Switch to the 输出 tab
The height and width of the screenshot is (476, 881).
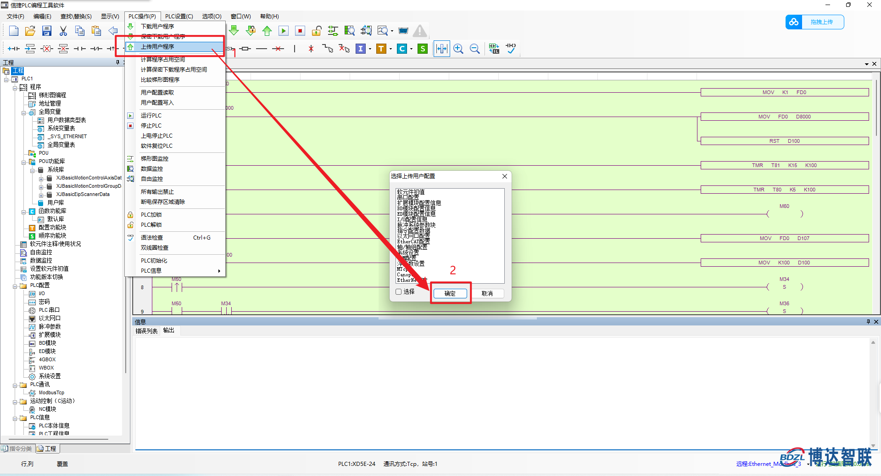tap(169, 330)
